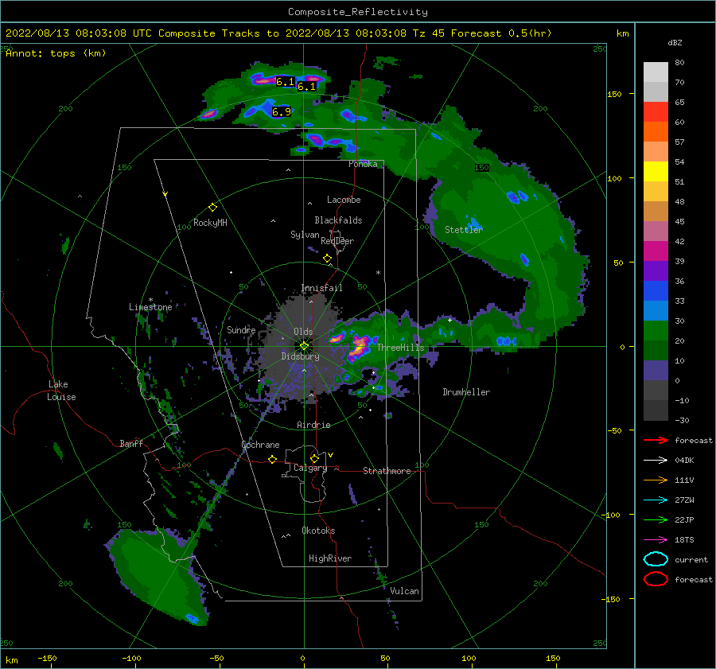Click the Cochrane city label

pyautogui.click(x=260, y=445)
